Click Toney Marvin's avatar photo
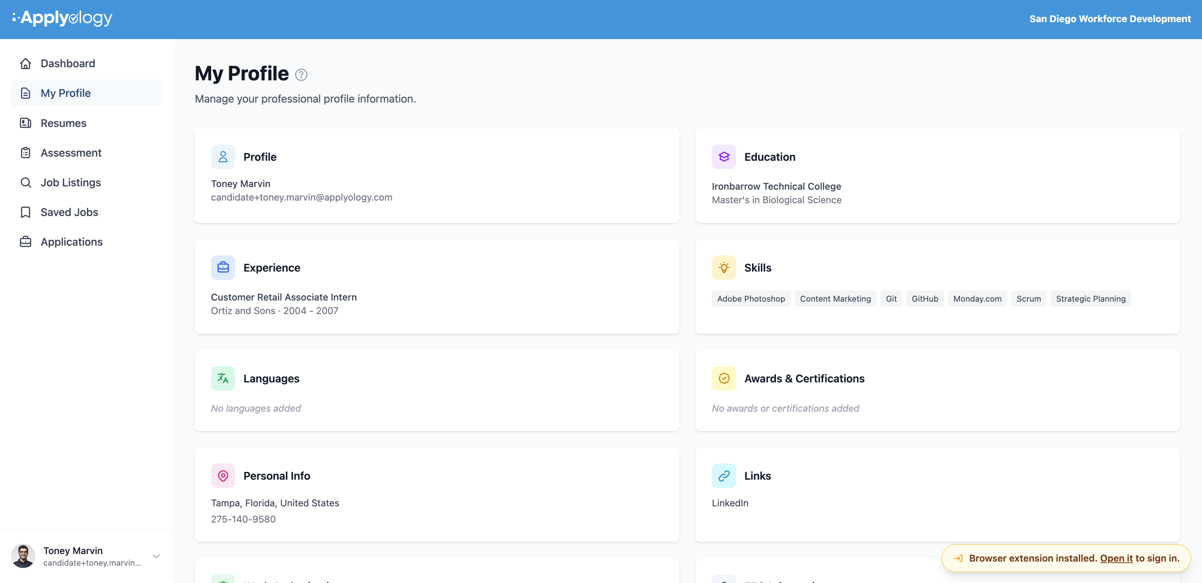 [x=23, y=556]
